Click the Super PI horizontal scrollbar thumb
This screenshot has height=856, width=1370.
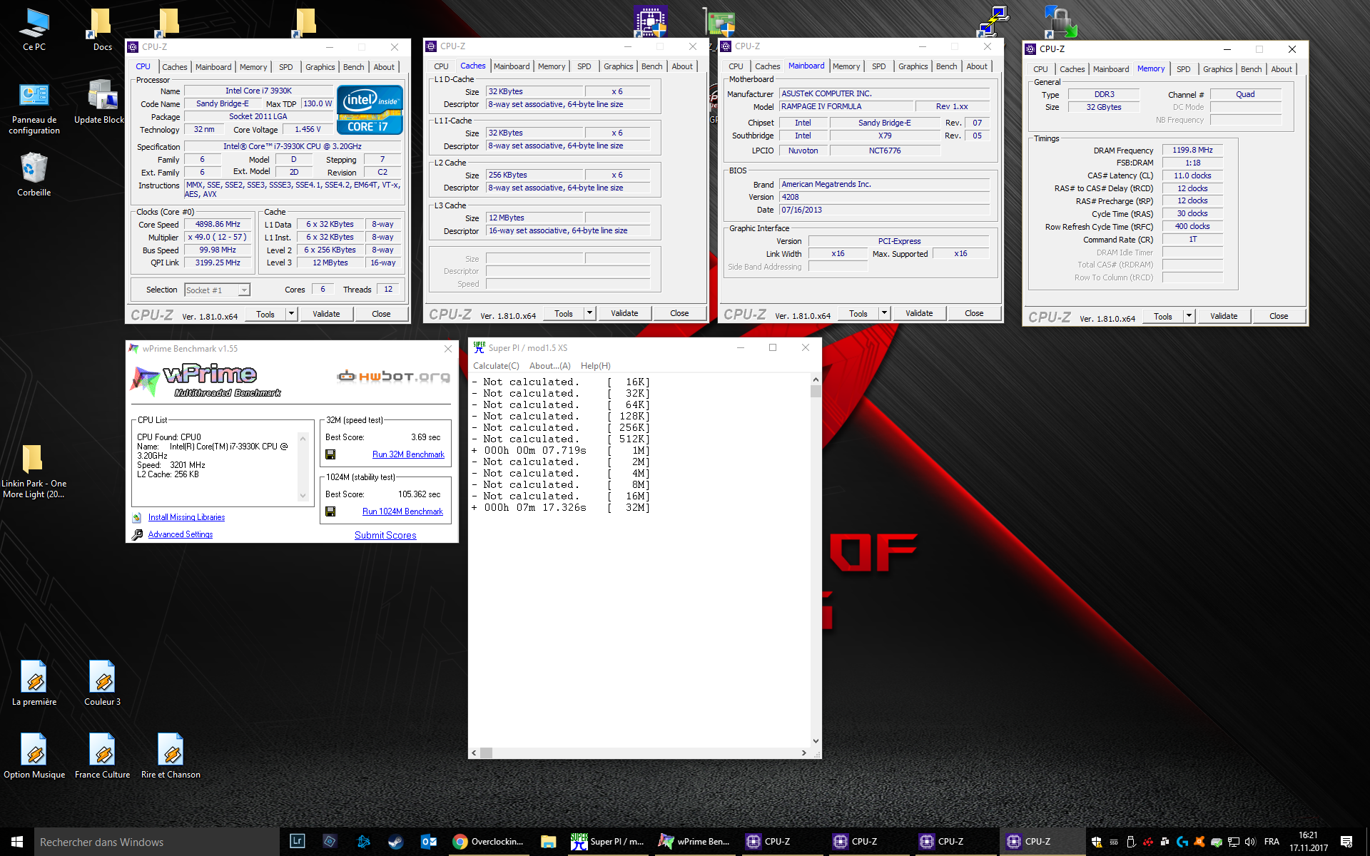(x=486, y=753)
